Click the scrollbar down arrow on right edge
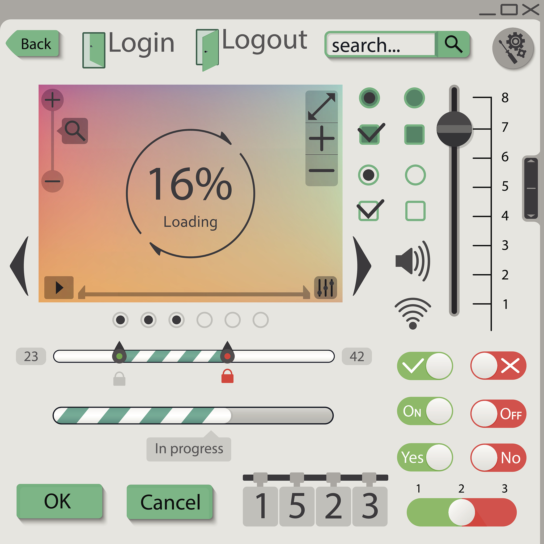The height and width of the screenshot is (544, 544). tap(531, 216)
